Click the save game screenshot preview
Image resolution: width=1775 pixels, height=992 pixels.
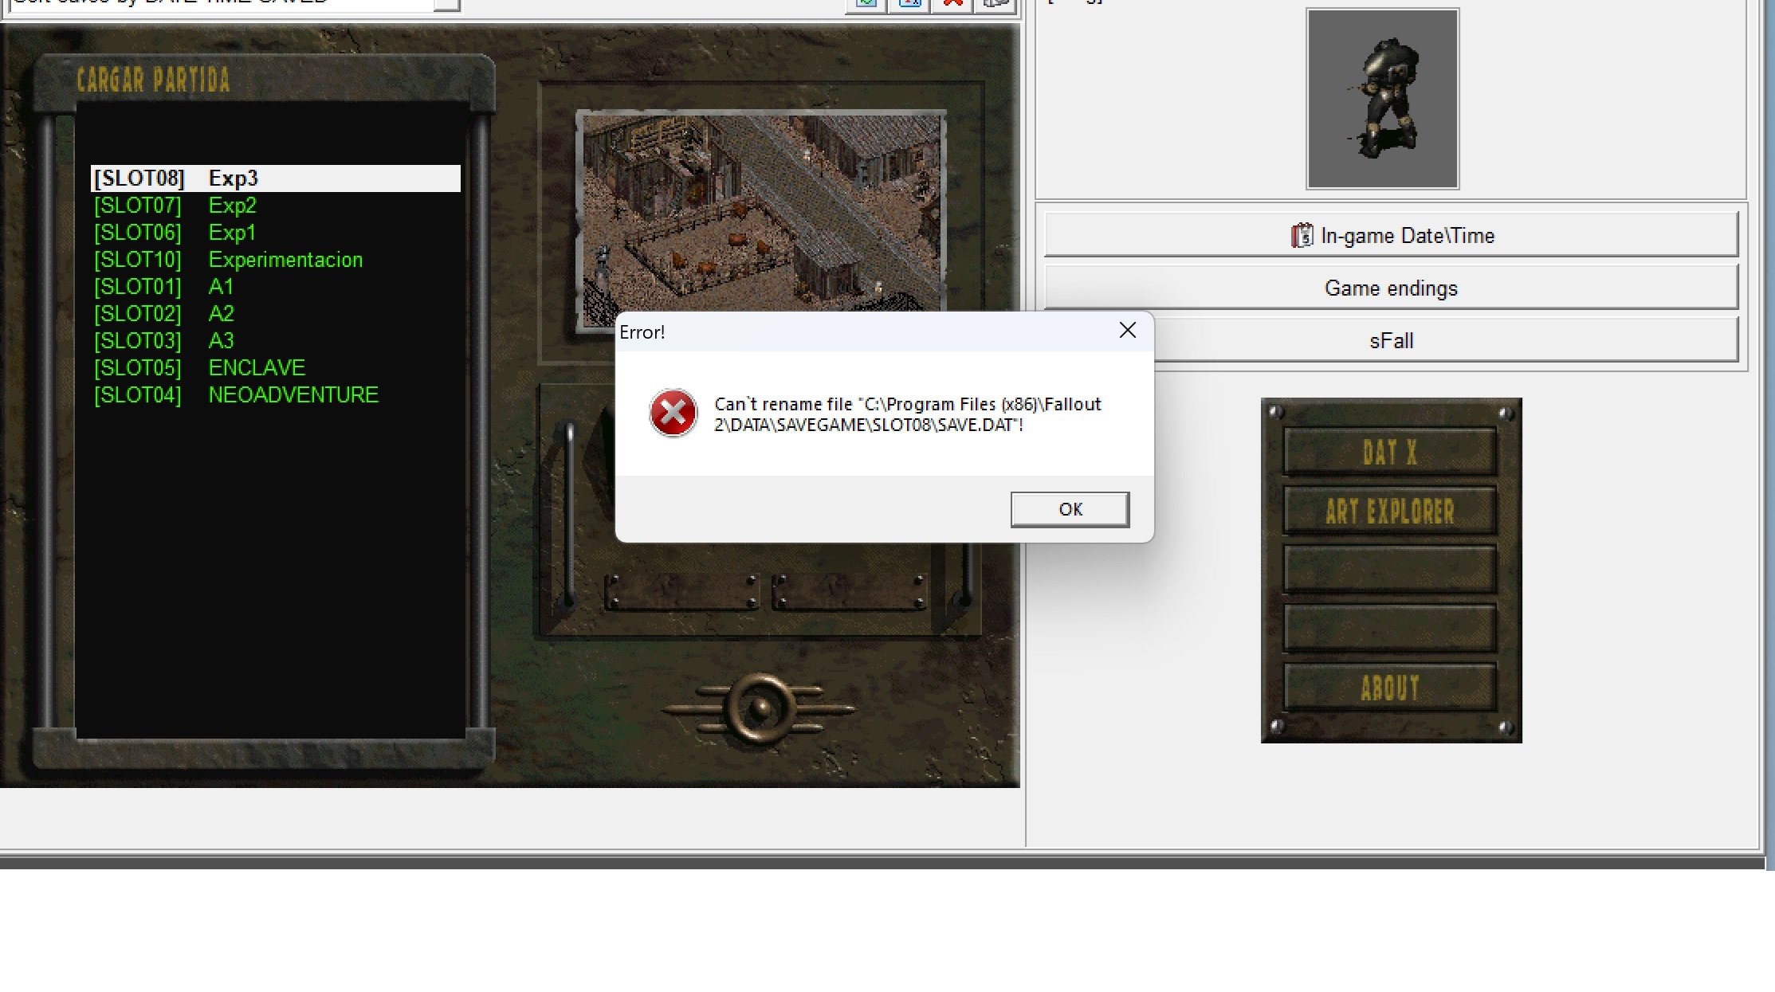tap(762, 213)
